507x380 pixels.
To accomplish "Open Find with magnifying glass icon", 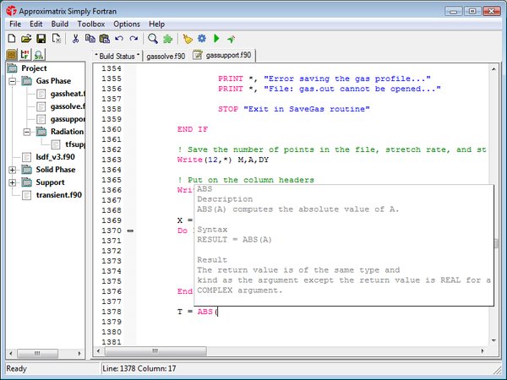I will point(153,39).
